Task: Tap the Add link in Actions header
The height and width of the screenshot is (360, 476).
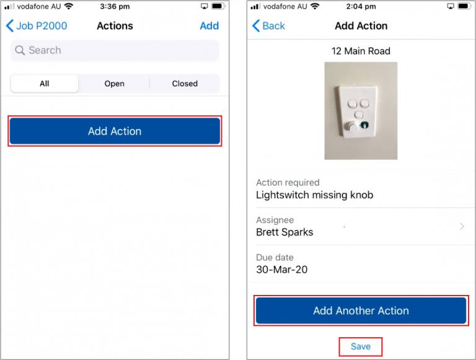Action: coord(209,26)
